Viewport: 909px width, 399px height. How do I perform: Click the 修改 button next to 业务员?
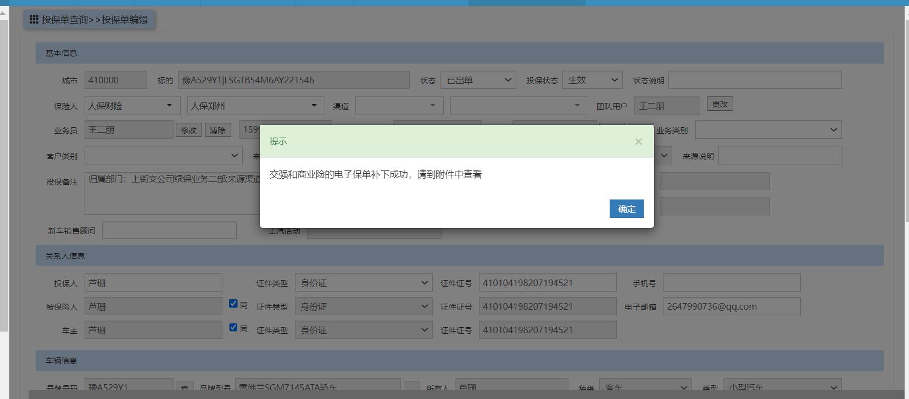(x=188, y=130)
